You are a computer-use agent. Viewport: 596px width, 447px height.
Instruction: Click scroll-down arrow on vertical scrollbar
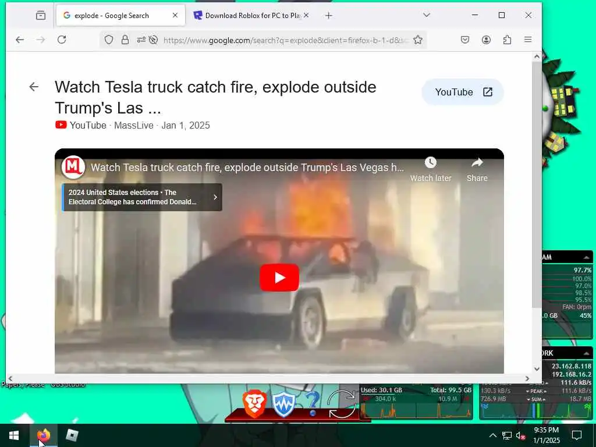point(536,368)
